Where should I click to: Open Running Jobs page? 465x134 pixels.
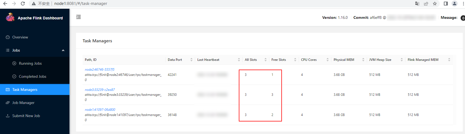(x=35, y=63)
